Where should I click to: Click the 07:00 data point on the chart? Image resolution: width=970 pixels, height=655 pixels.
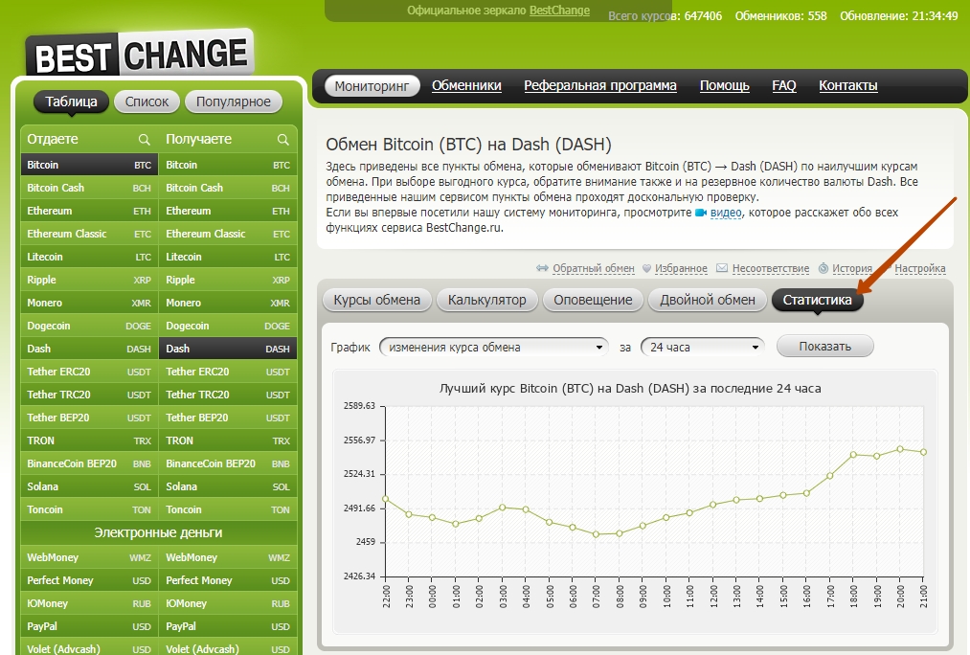597,534
